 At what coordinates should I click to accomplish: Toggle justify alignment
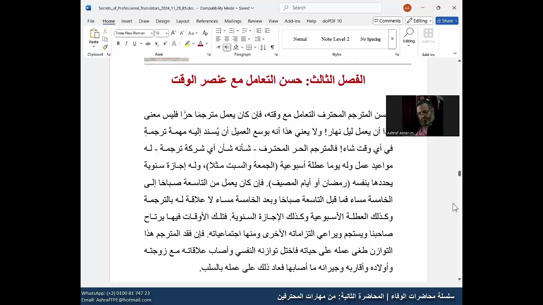pos(244,39)
